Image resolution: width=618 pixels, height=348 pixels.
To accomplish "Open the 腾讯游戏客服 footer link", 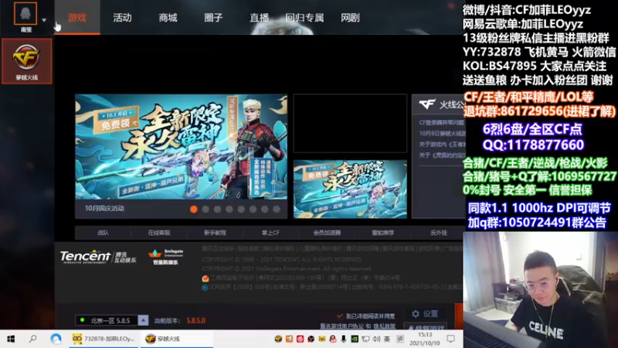I will (x=398, y=248).
